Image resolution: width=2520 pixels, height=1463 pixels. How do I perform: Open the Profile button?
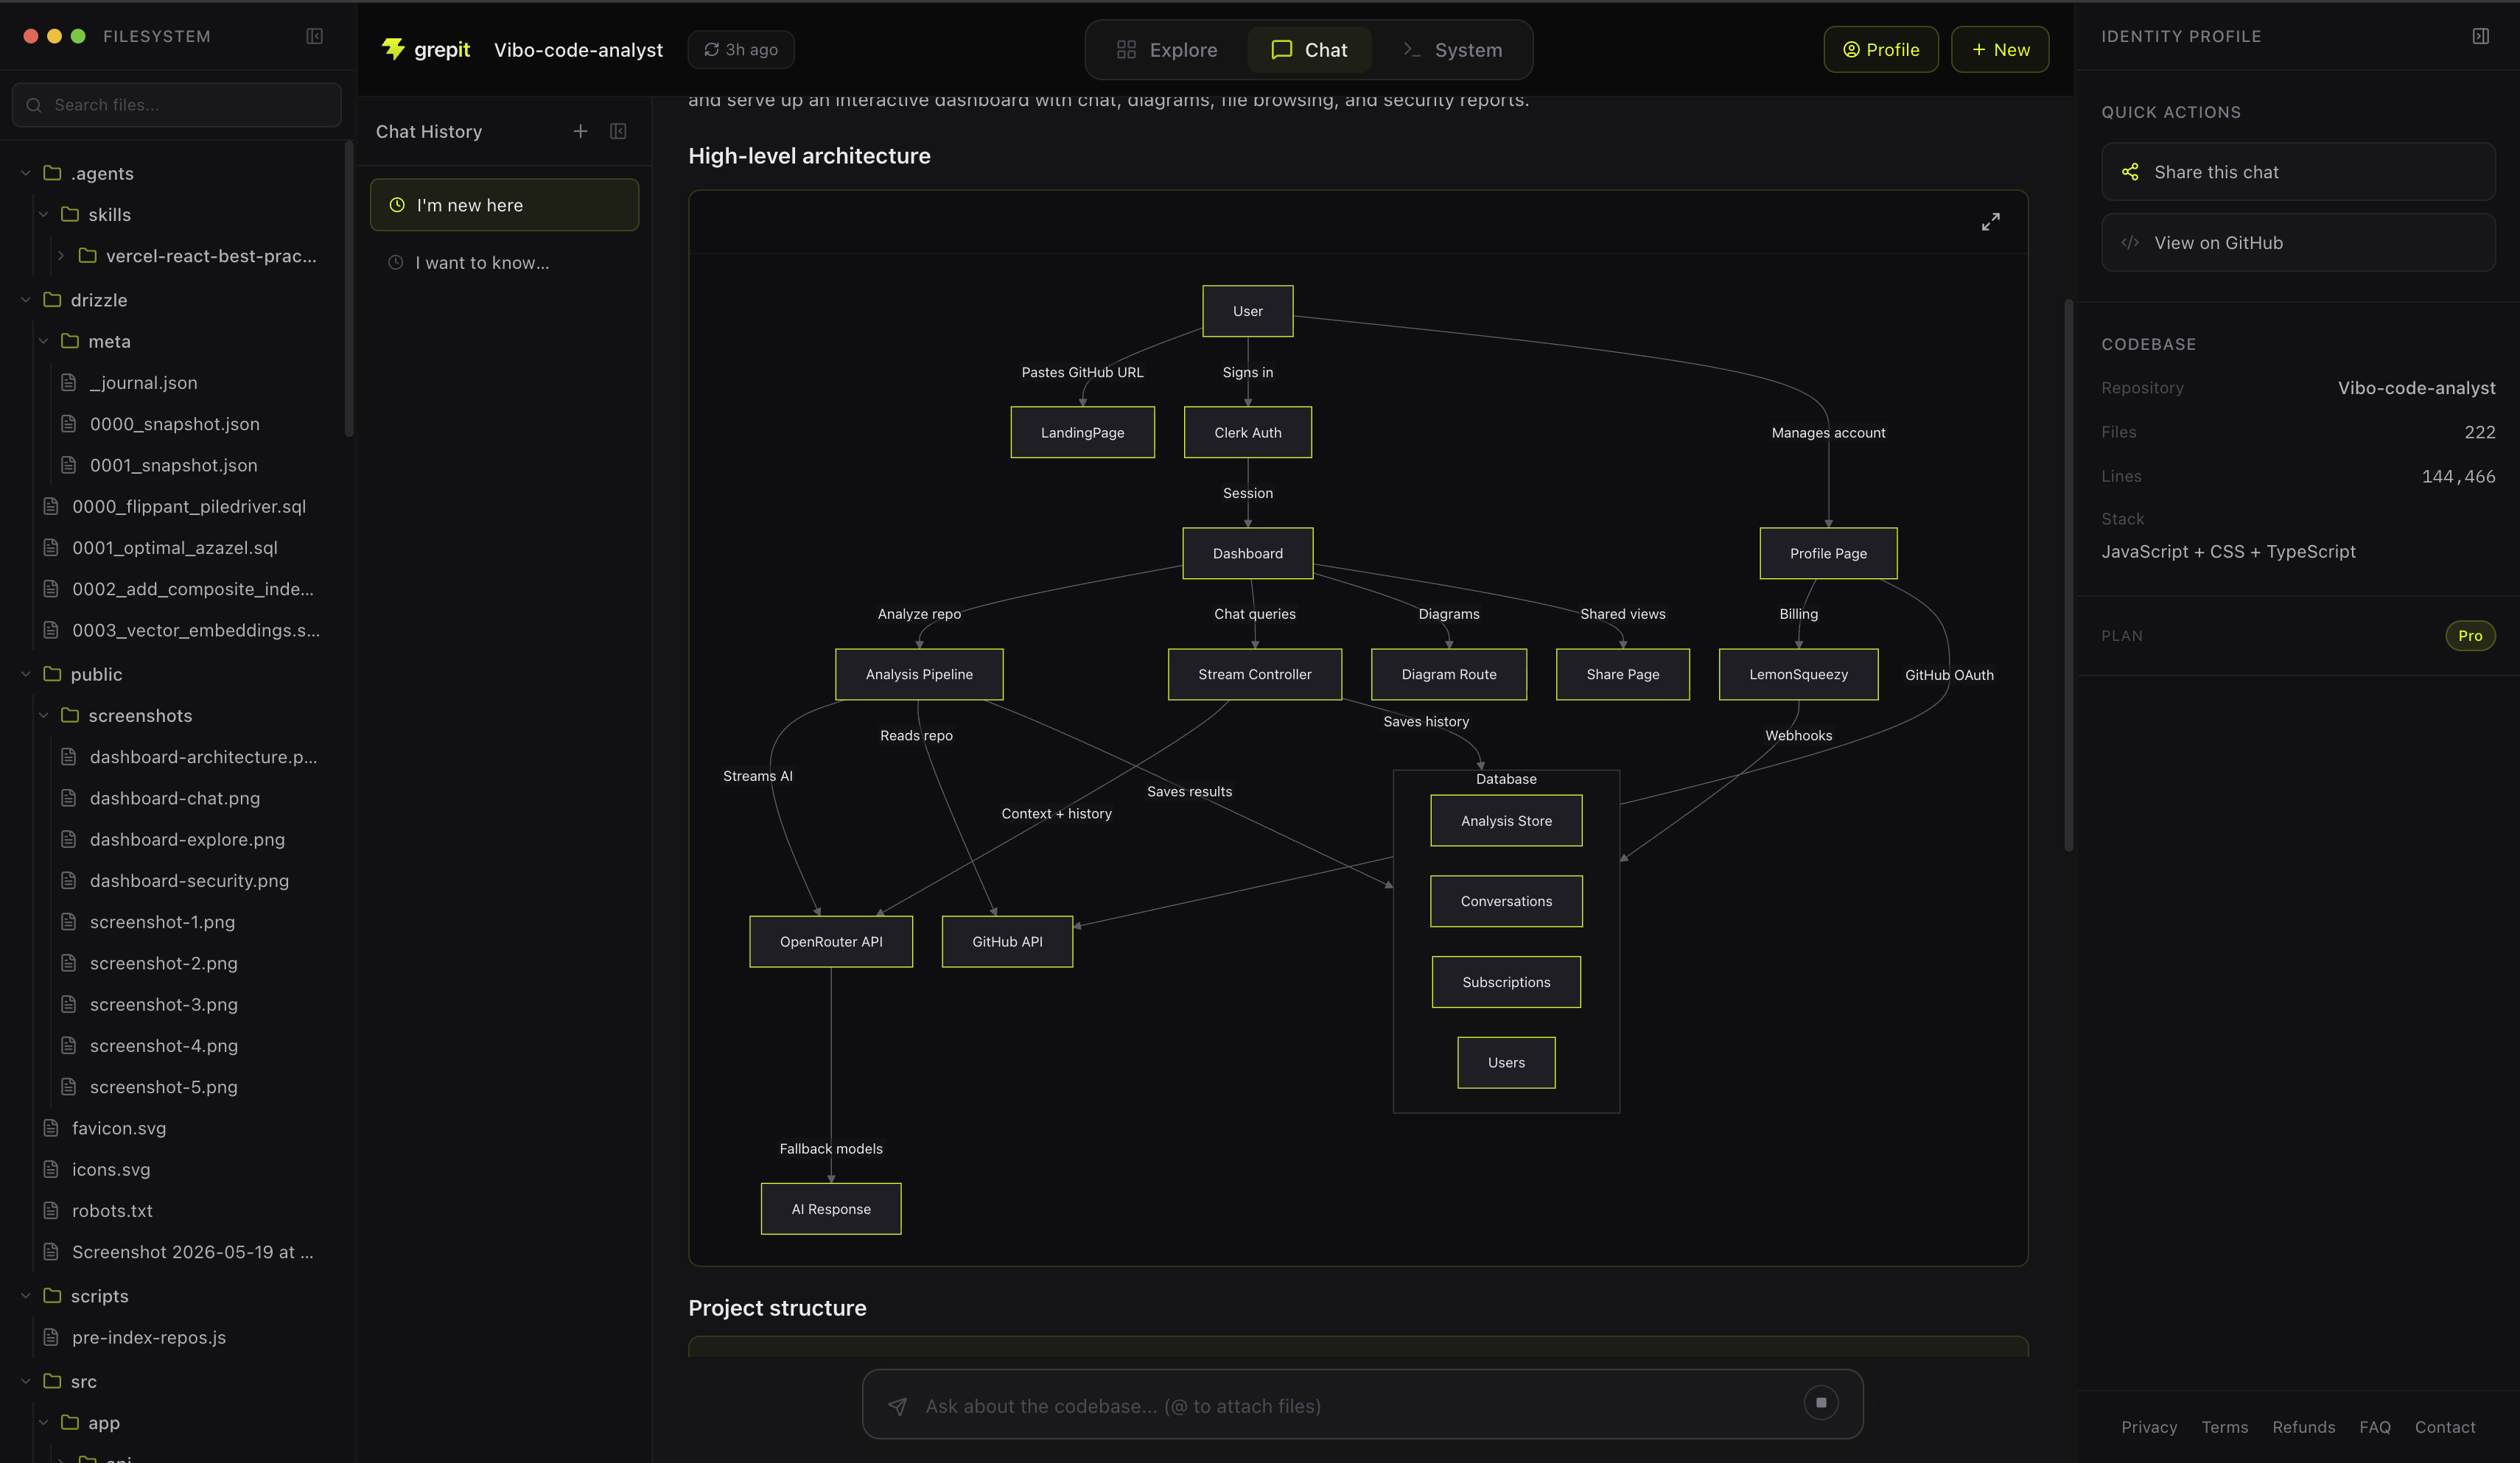tap(1880, 49)
